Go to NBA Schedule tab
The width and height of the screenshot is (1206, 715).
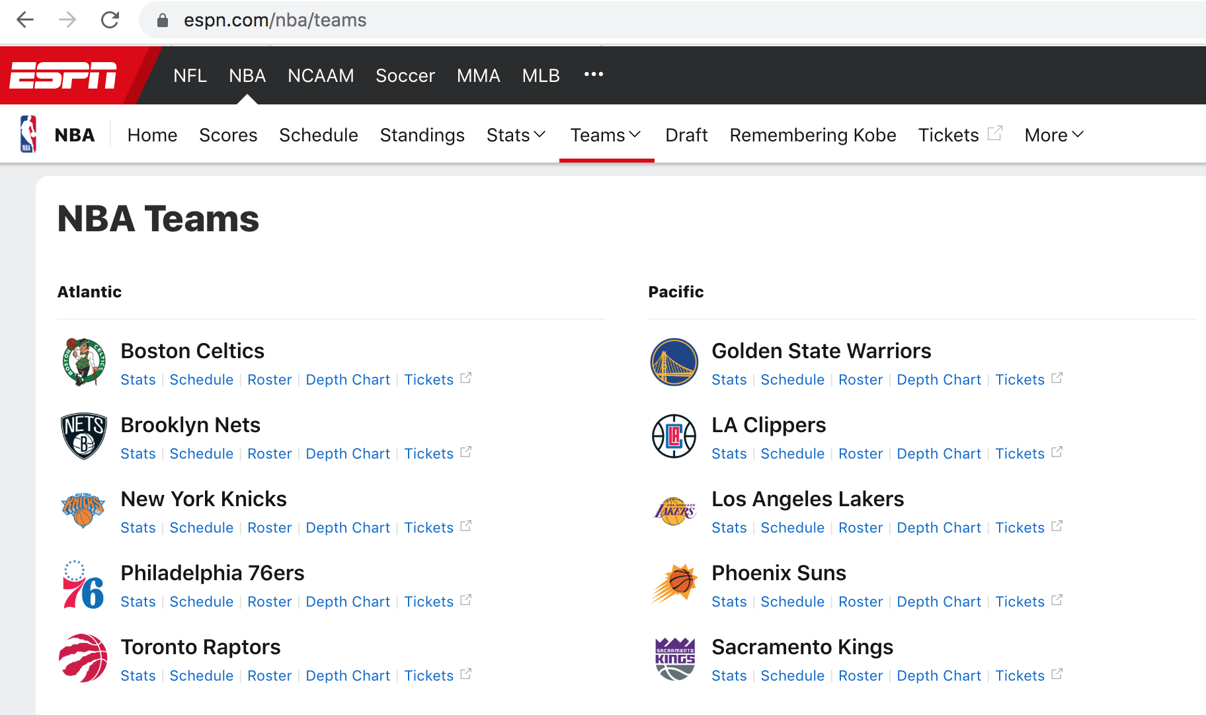pos(319,135)
